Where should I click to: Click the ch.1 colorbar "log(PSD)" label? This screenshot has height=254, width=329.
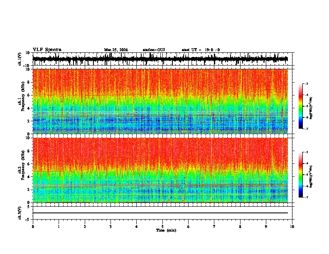(311, 108)
